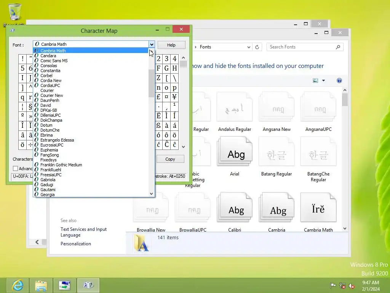Click character grid scroll down arrow
The image size is (390, 293).
coord(183,147)
